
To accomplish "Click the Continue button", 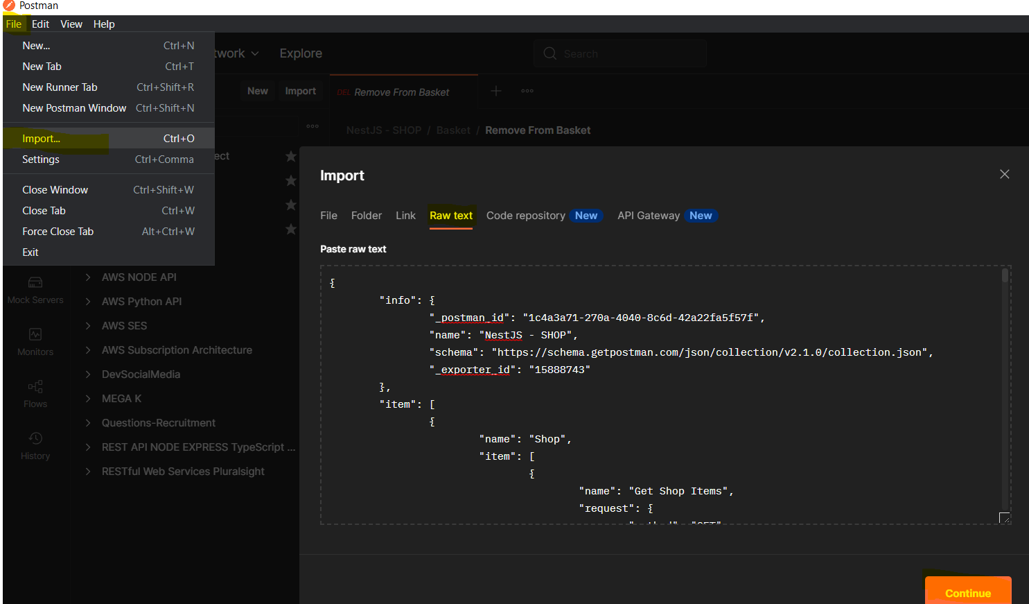I will pos(968,593).
